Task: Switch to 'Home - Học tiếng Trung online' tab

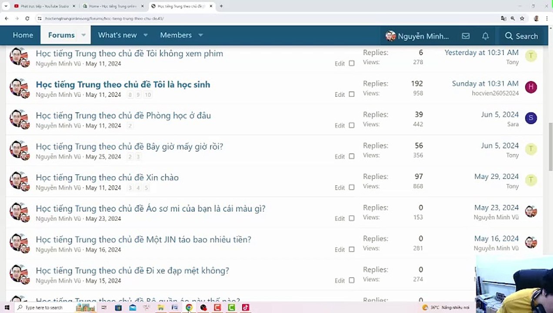Action: pyautogui.click(x=113, y=6)
